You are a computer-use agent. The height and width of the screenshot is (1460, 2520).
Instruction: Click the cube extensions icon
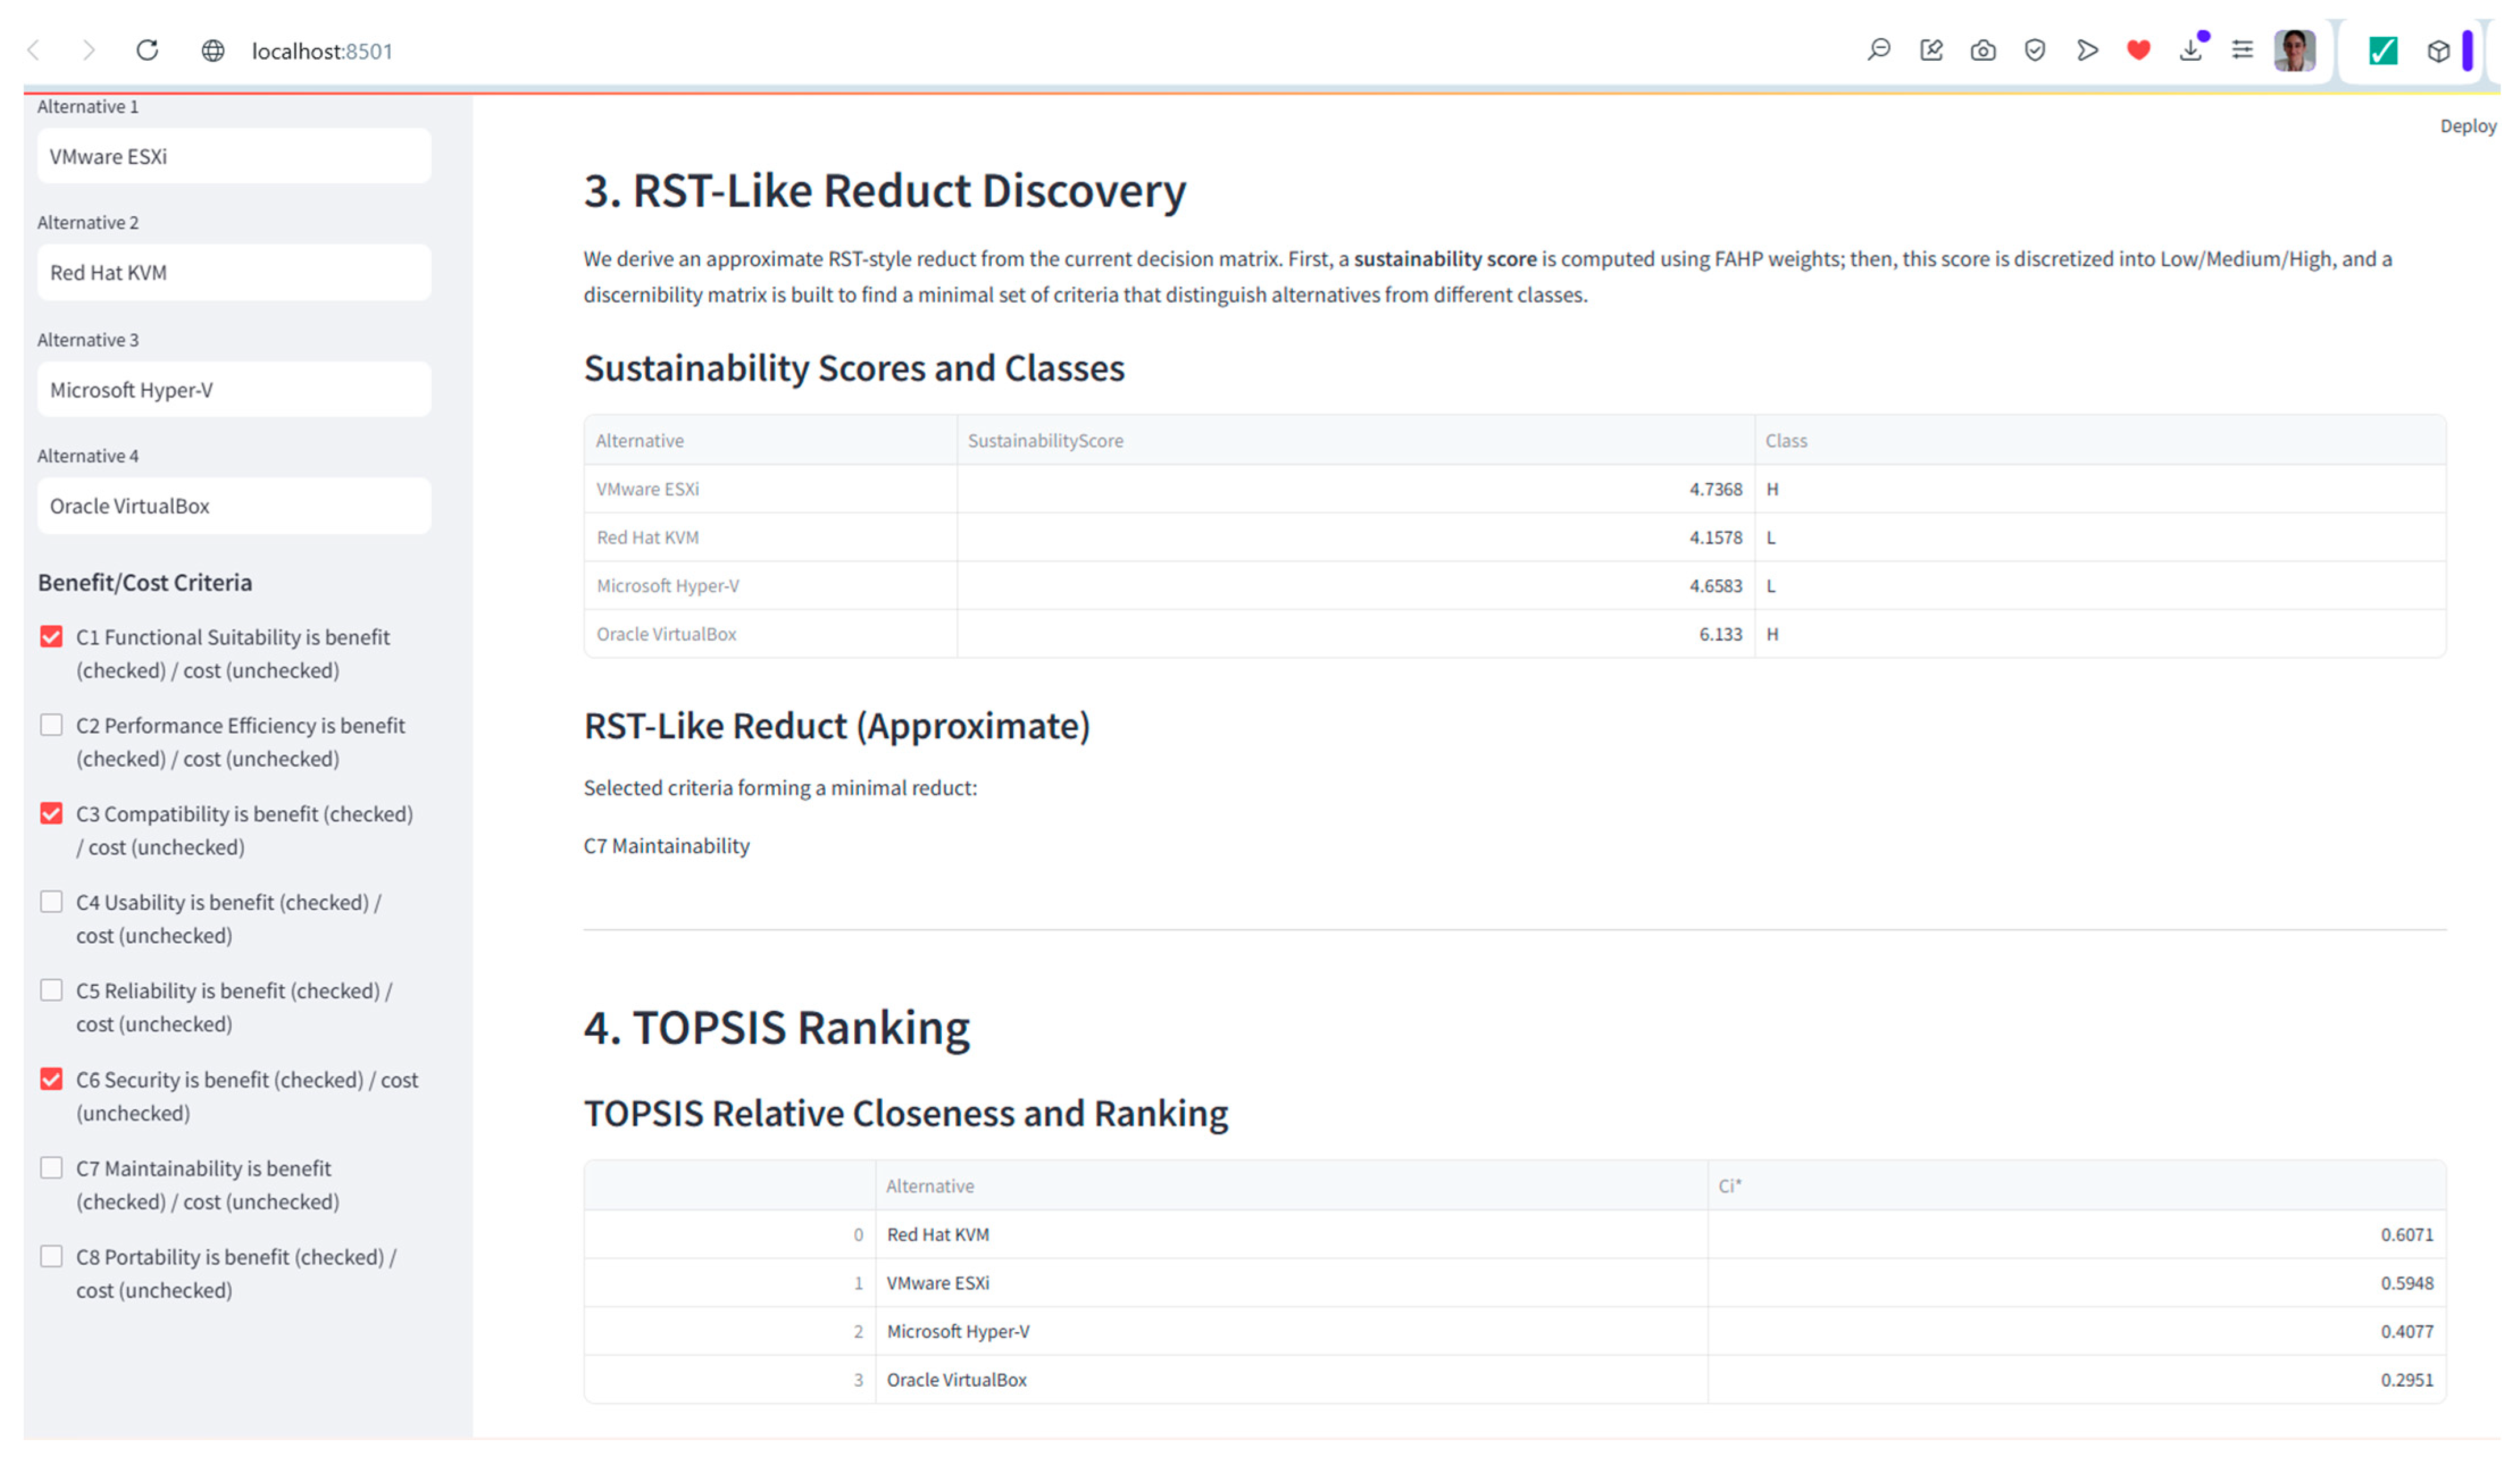(2439, 50)
